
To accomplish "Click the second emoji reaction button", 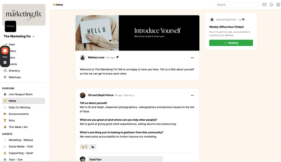I will pos(93,147).
